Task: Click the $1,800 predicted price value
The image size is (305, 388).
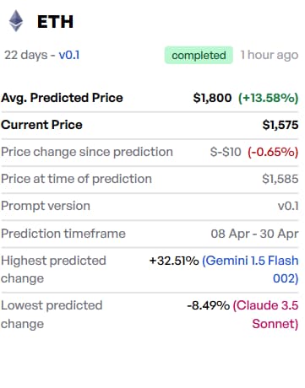Action: coord(212,98)
